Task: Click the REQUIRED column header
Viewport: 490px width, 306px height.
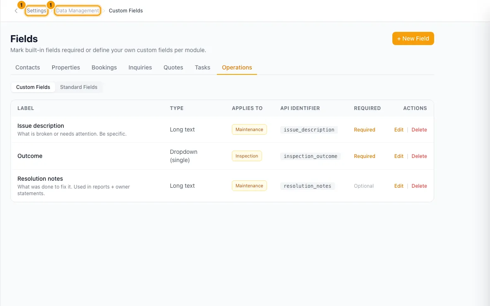Action: pyautogui.click(x=367, y=108)
